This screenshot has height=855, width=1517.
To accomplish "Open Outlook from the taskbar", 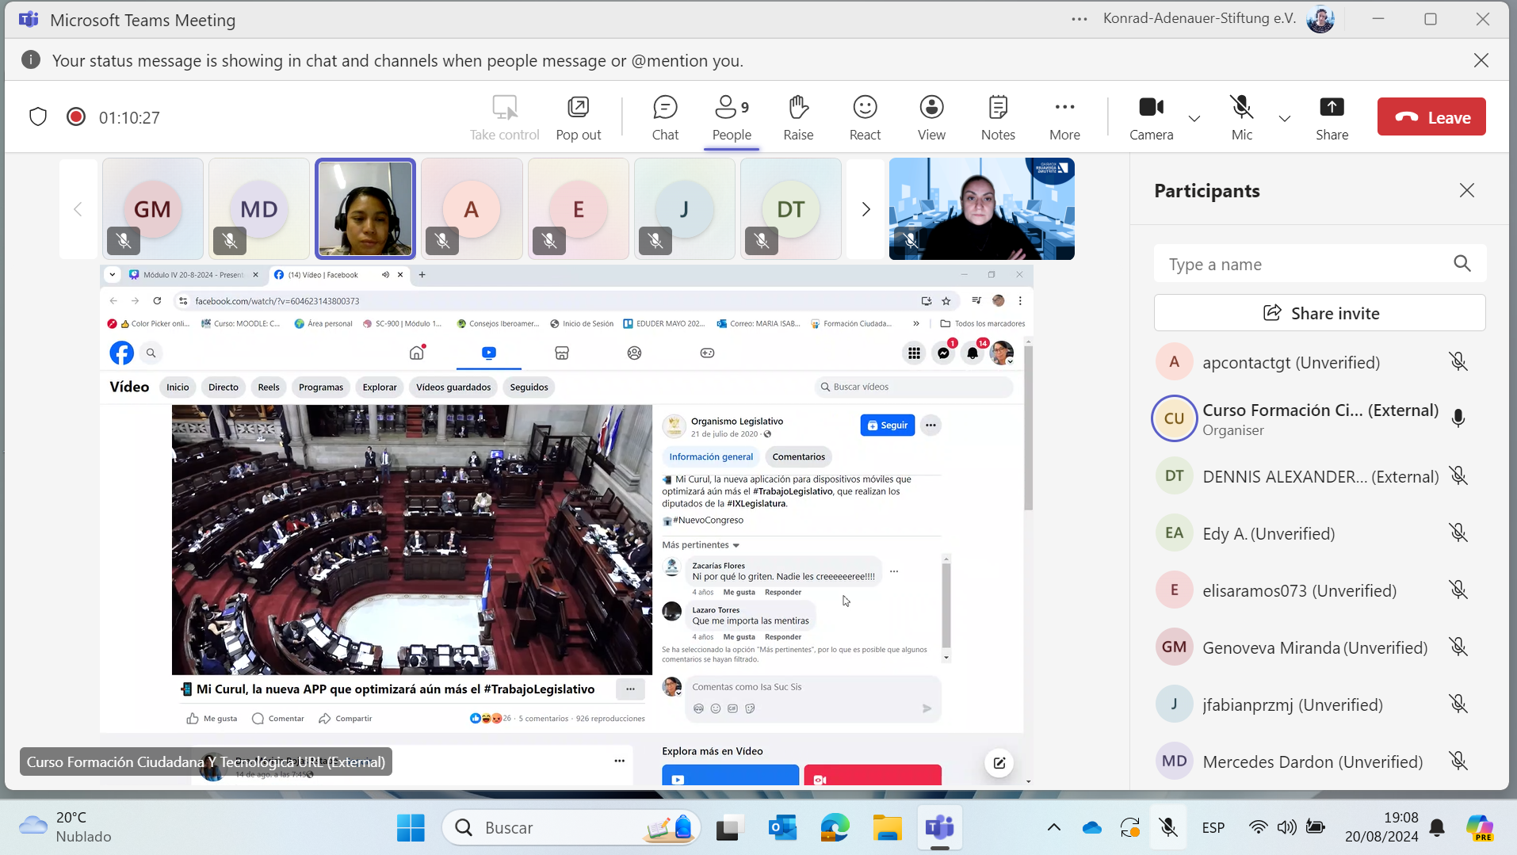I will [782, 827].
